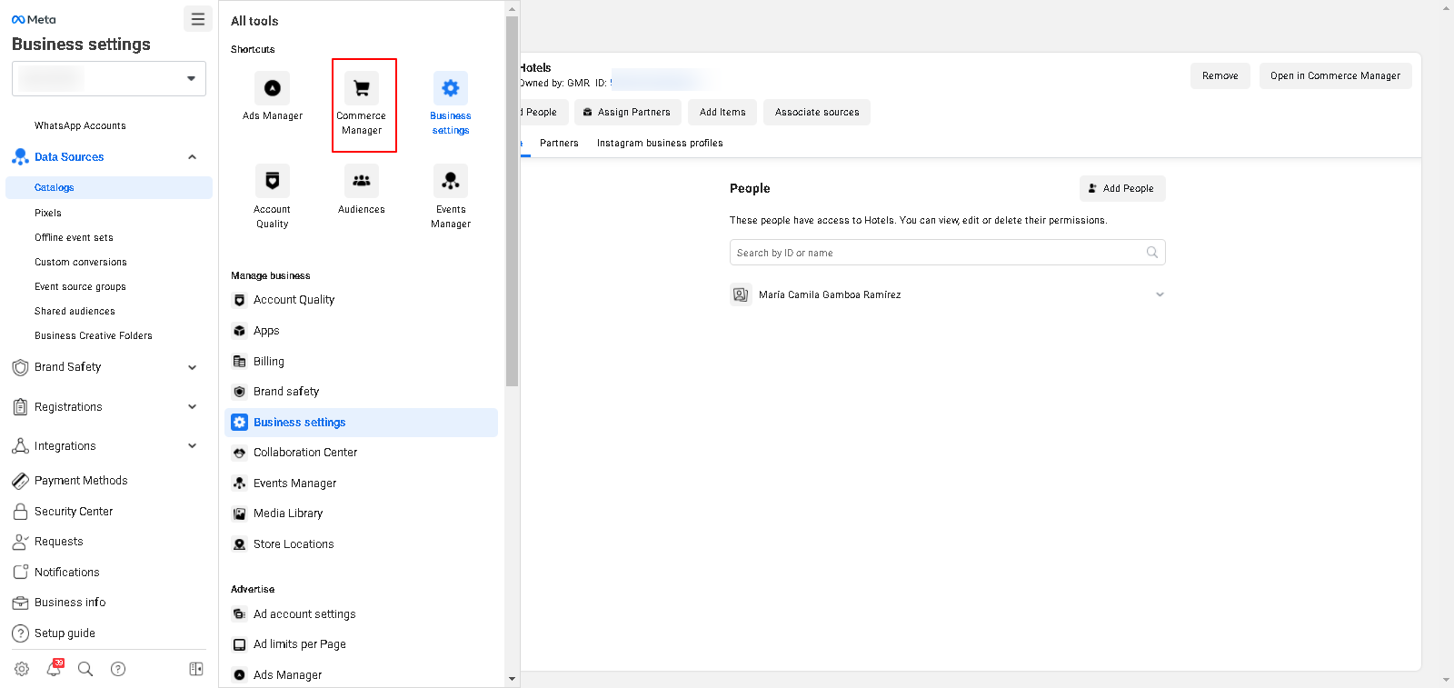1454x688 pixels.
Task: Click the collapse sidebar panel icon
Action: coord(196,669)
